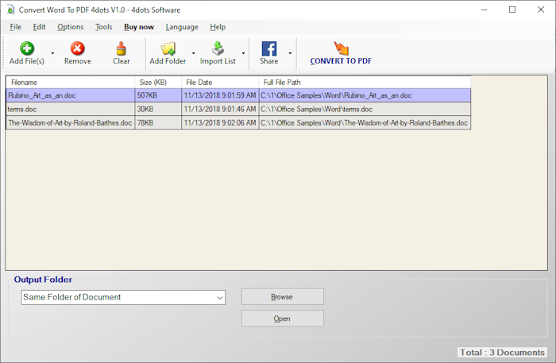Sort by the Size (KB) column header

click(x=158, y=83)
